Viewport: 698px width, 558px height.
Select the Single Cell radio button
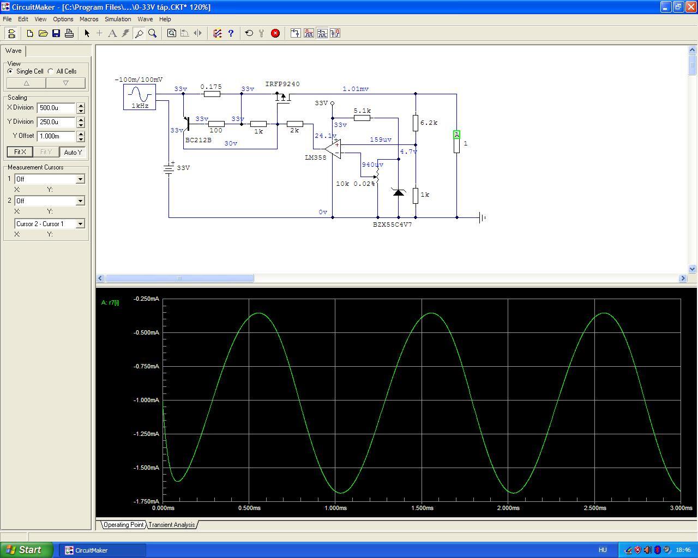point(10,71)
